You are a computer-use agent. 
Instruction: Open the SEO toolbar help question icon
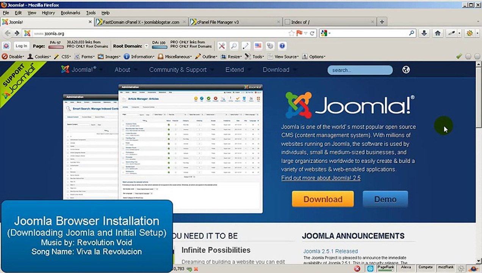(x=282, y=46)
